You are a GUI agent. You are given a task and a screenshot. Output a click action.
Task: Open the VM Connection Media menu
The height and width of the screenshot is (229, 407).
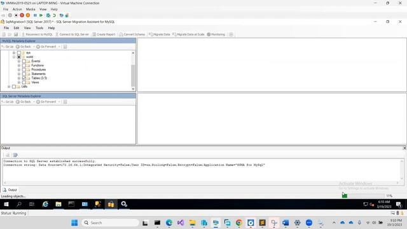[x=31, y=9]
